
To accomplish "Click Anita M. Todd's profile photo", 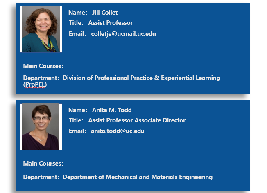I will pyautogui.click(x=41, y=126).
